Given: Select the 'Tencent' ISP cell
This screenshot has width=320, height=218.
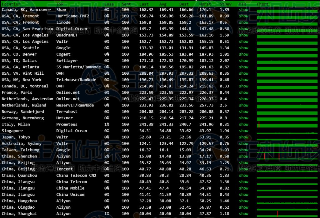Looking at the screenshot, I should point(64,169).
